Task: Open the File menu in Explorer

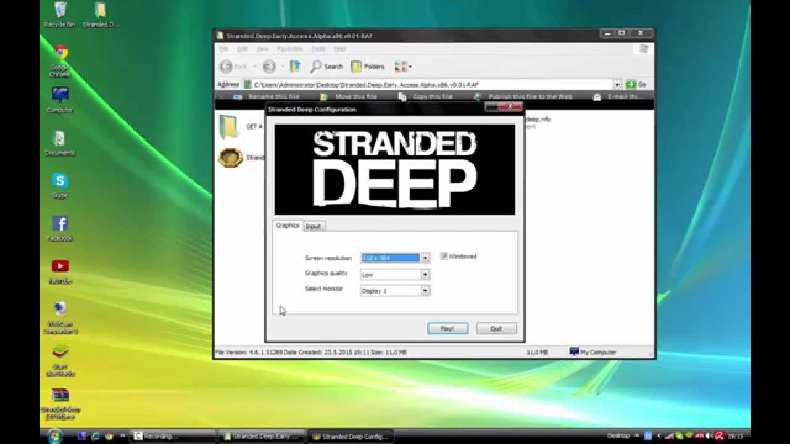Action: click(224, 49)
